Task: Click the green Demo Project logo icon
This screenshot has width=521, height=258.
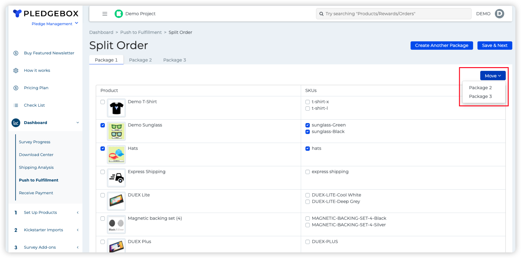Action: (x=119, y=14)
